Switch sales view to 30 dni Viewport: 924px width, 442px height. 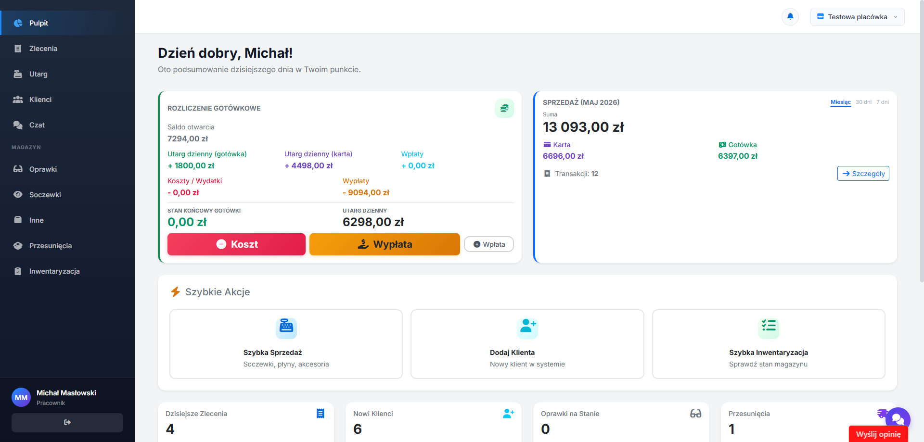point(863,102)
